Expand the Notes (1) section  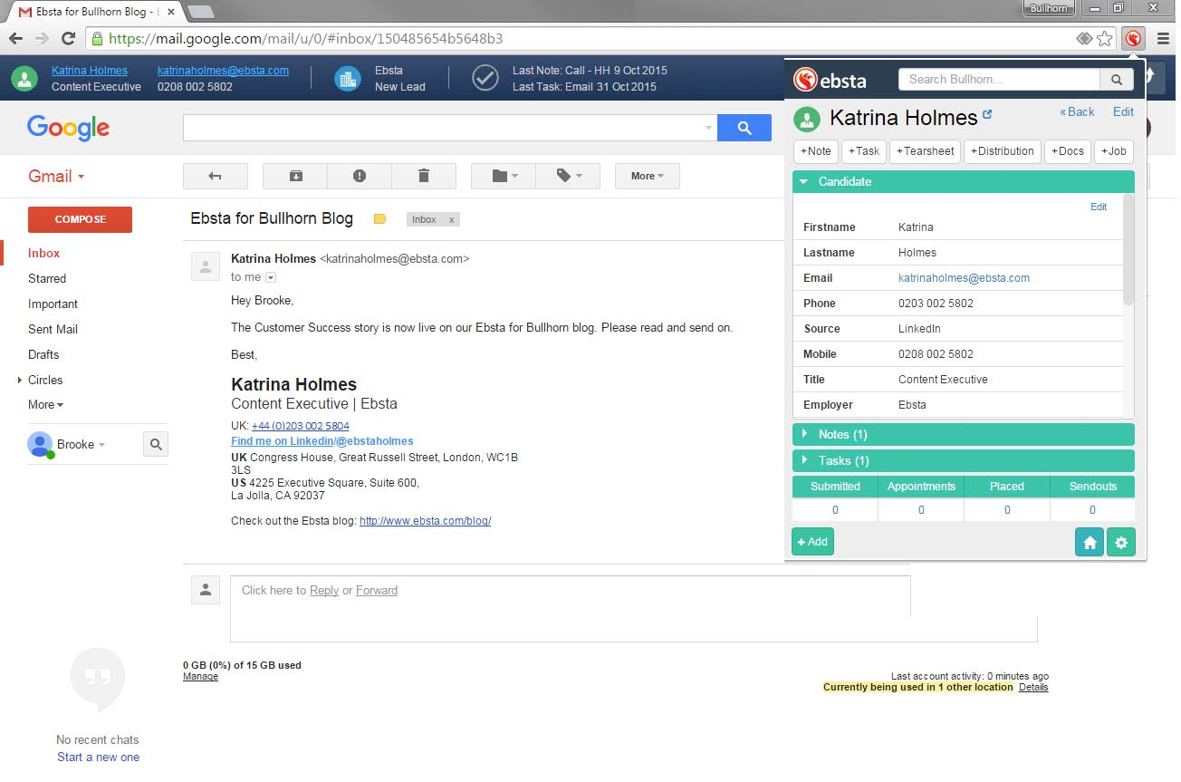[x=964, y=434]
